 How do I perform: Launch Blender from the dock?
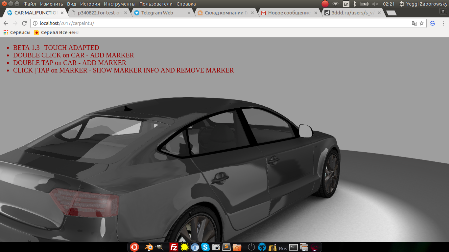149,247
